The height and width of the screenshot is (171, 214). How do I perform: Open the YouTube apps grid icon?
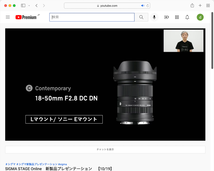[x=177, y=17]
